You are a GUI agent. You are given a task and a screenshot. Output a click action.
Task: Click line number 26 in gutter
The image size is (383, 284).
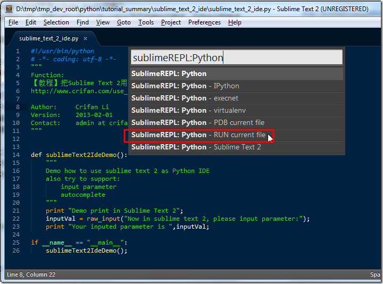pyautogui.click(x=16, y=250)
